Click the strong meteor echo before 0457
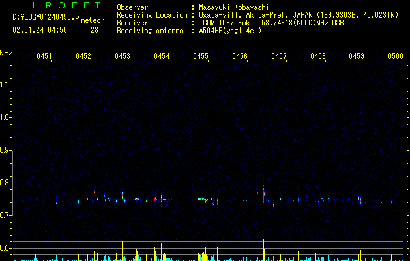Viewport: 410px width, 261px height. [263, 194]
